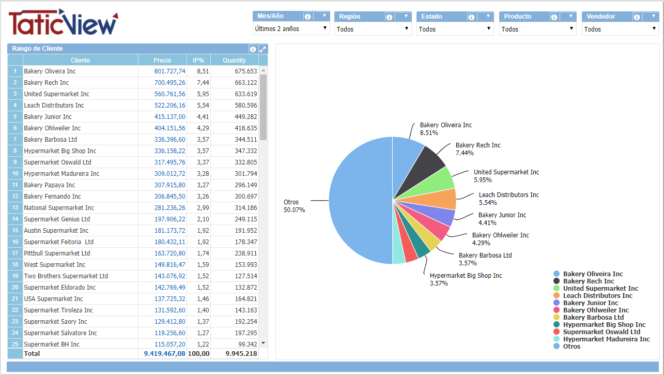Image resolution: width=664 pixels, height=375 pixels.
Task: Open the Mes/Año 'Últimos 2 años' dropdown
Action: 291,29
